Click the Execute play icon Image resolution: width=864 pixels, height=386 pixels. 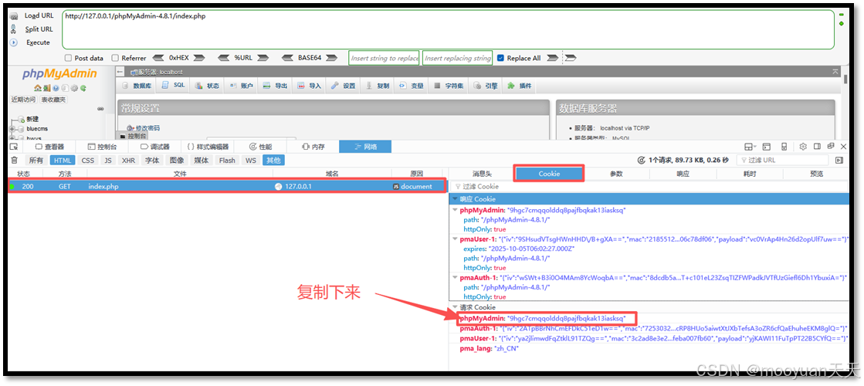pyautogui.click(x=14, y=42)
